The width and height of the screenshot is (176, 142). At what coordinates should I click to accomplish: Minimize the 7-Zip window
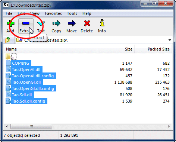(145, 3)
